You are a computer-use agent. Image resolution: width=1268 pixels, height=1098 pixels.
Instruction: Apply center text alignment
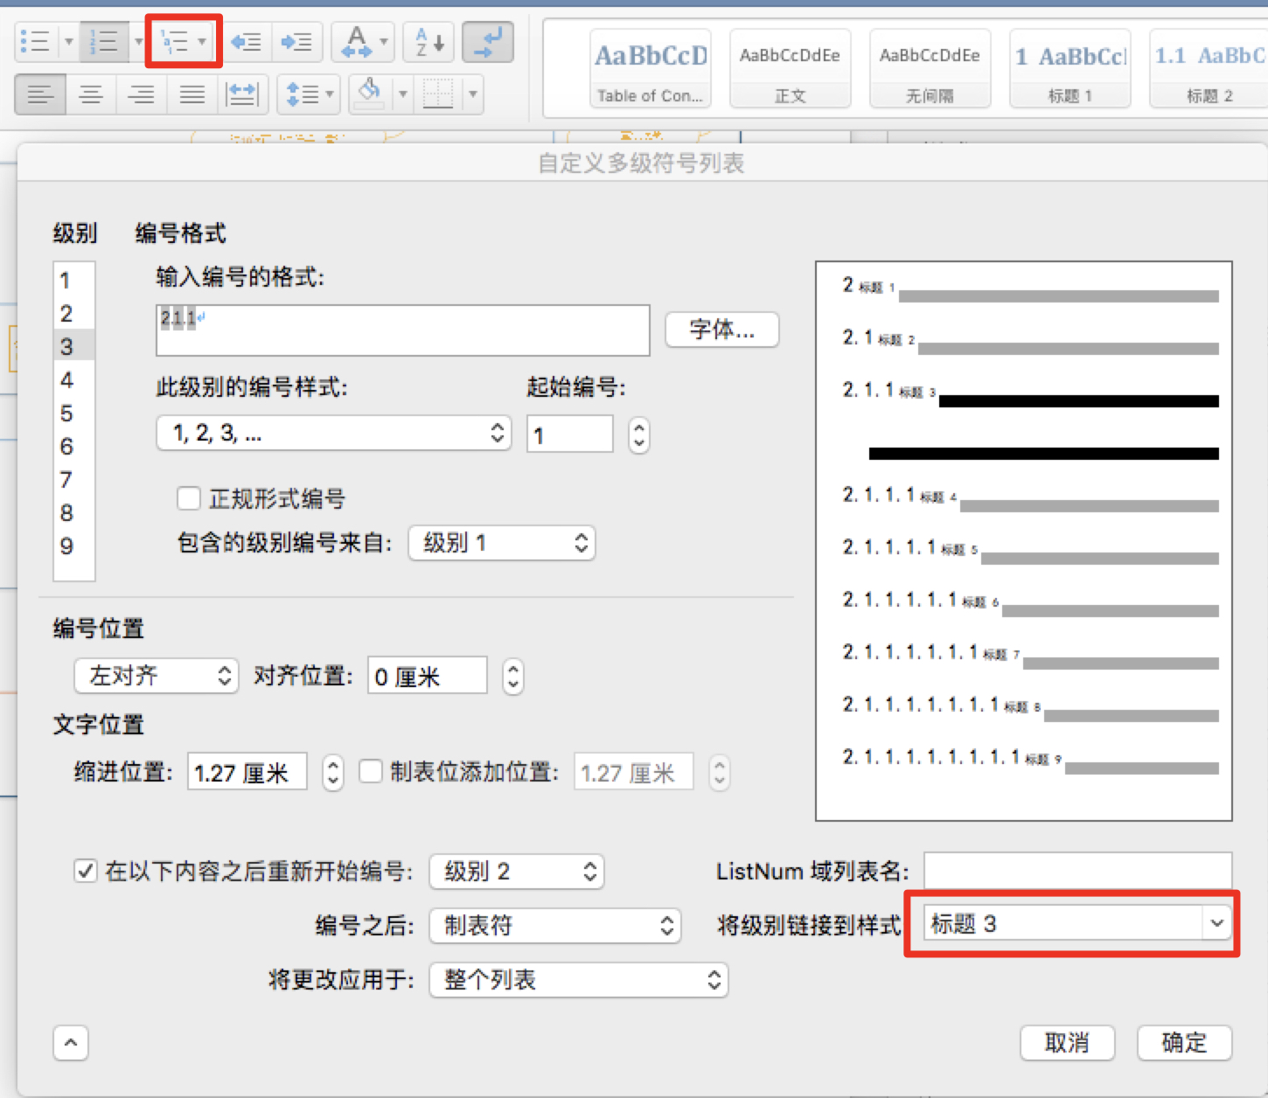pos(90,94)
